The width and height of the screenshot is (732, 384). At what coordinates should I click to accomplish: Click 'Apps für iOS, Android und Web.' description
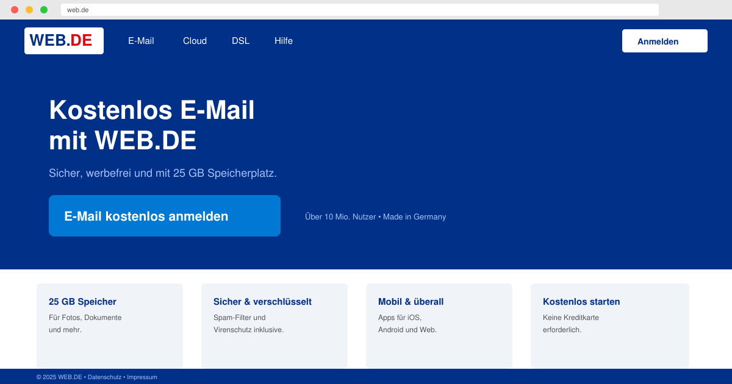(407, 324)
